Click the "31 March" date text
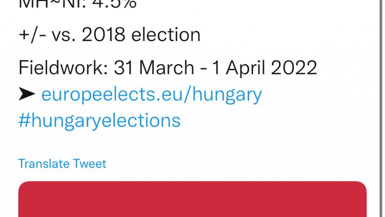This screenshot has width=385, height=217. pos(154,68)
